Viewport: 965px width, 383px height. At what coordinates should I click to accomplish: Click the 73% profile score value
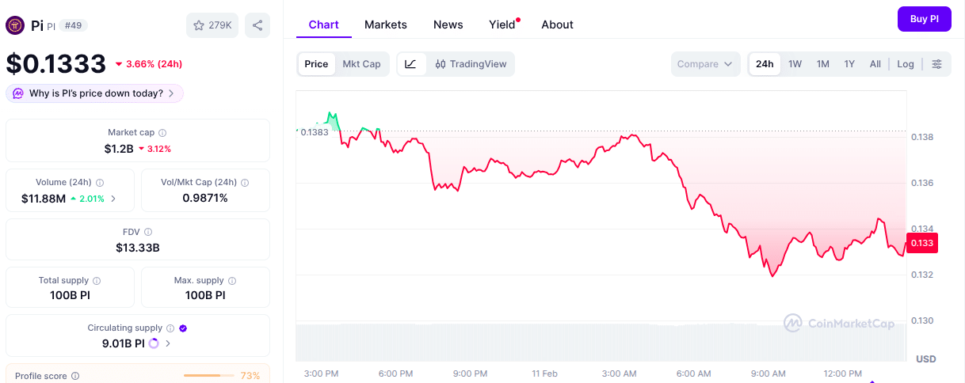250,375
